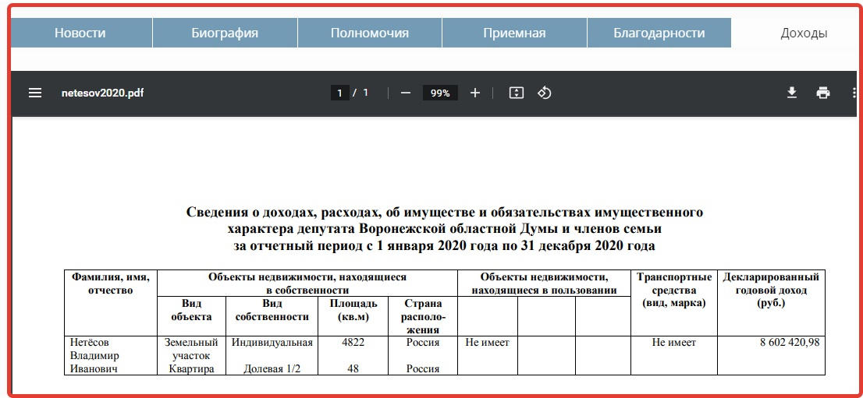Open the more actions menu in PDF toolbar
863x398 pixels.
(x=854, y=93)
